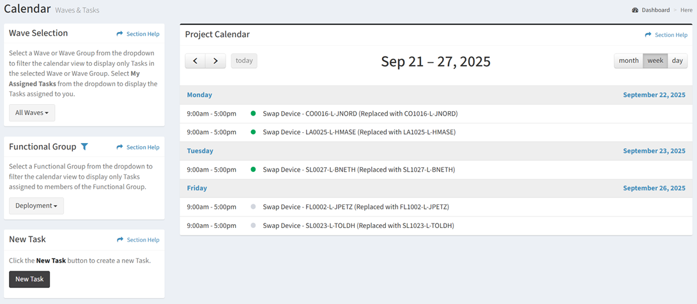This screenshot has height=304, width=697.
Task: Click the Functional Group filter funnel icon
Action: pos(84,147)
